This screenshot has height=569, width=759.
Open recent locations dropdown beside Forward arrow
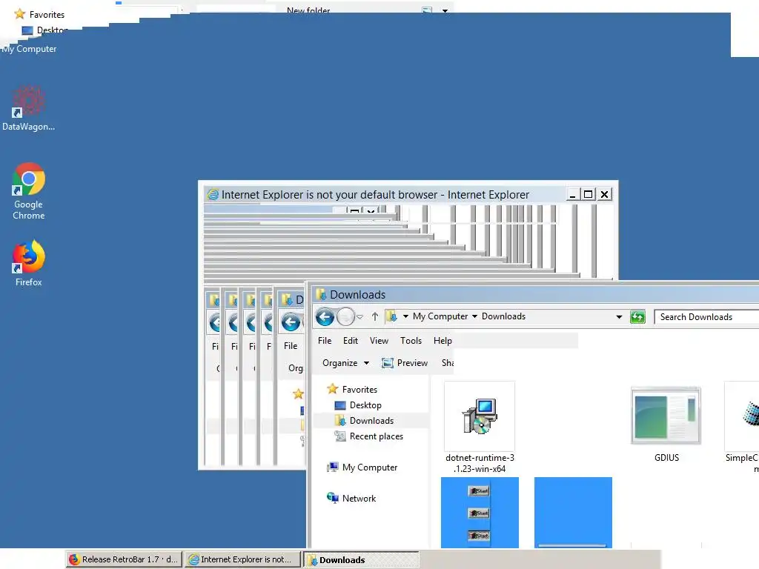(359, 317)
